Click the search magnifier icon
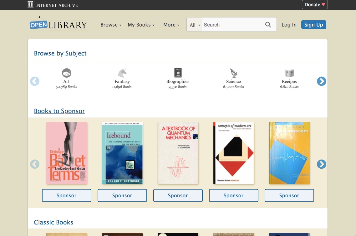Screen dimensions: 356x236 pyautogui.click(x=268, y=25)
